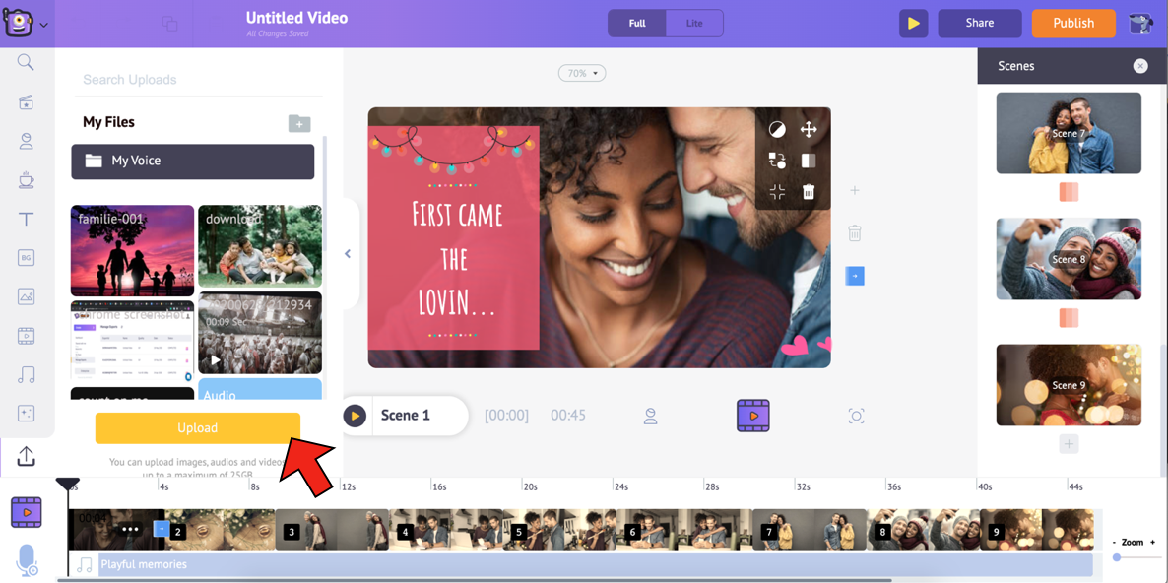This screenshot has height=583, width=1168.
Task: Click the move arrows icon on canvas
Action: 808,130
